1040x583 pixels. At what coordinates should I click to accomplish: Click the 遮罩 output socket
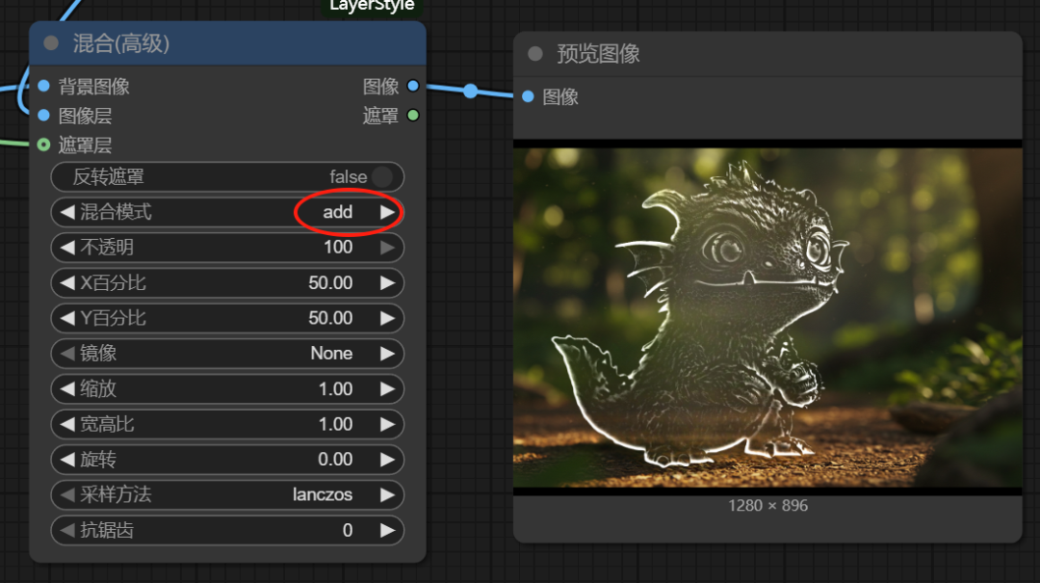pyautogui.click(x=412, y=116)
